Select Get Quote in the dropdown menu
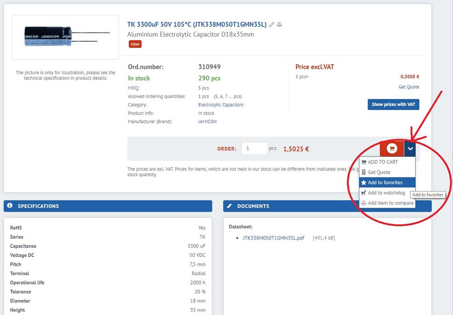Viewport: 453px width, 315px height. (387, 172)
